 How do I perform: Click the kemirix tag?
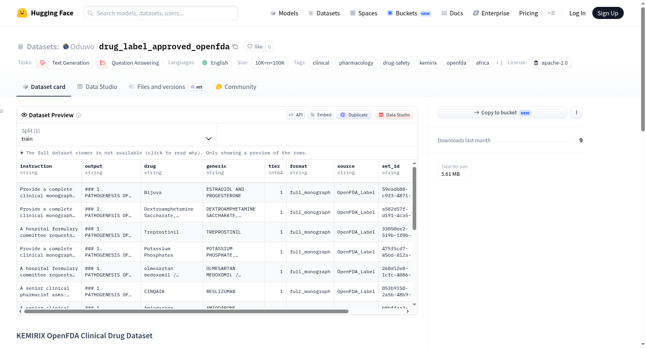coord(428,63)
